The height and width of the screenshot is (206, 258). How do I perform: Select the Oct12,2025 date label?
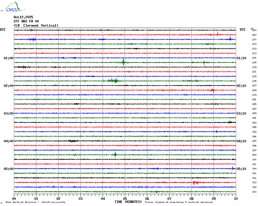(x=23, y=17)
